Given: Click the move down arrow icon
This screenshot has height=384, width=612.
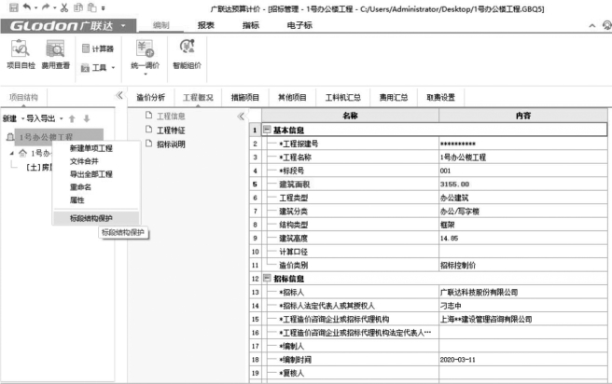Looking at the screenshot, I should (x=87, y=118).
